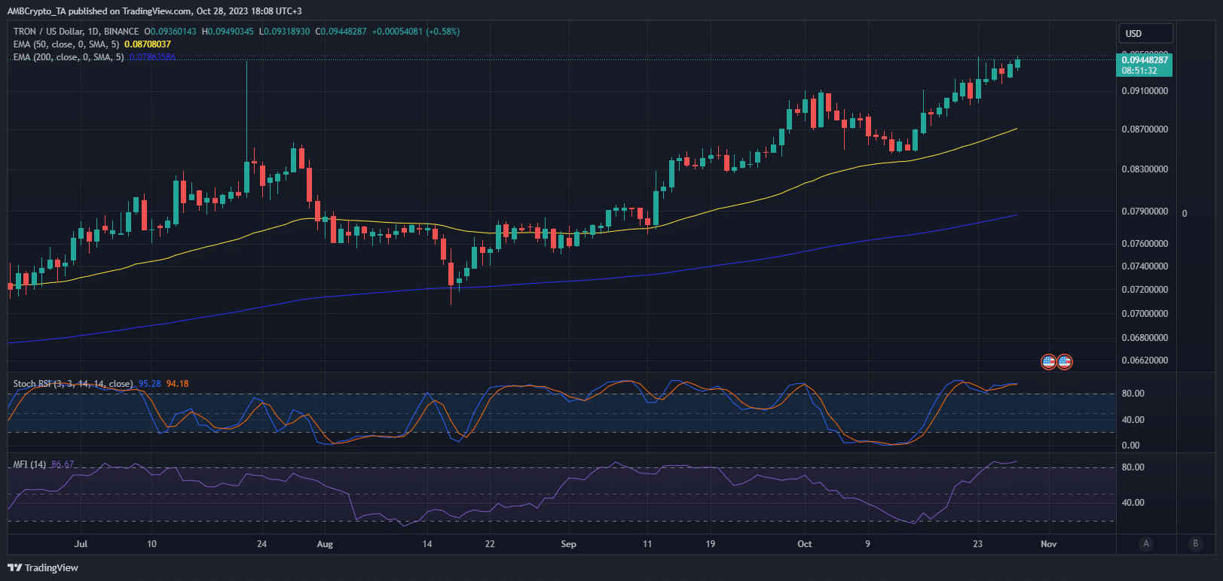
Task: Click the 14 date label on time axis
Action: click(427, 544)
